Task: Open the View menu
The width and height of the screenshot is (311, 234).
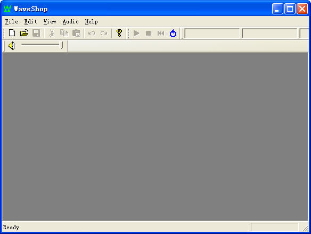Action: pyautogui.click(x=50, y=21)
